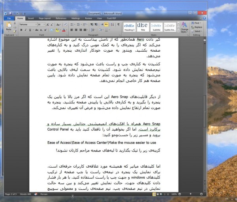Open the File tab
Viewport: 237px width, 202px height.
tap(9, 18)
